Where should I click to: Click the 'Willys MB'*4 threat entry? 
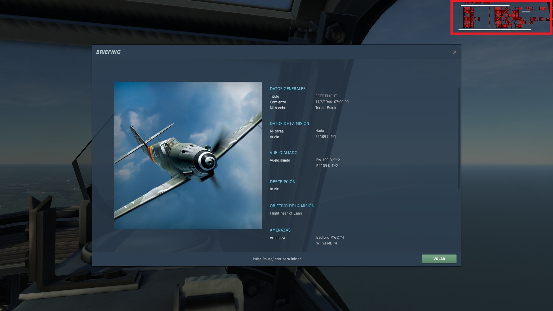(326, 243)
